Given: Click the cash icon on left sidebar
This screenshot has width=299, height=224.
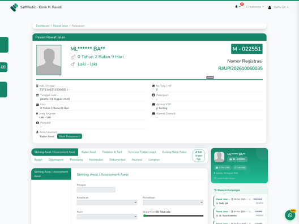Looking at the screenshot, I should (x=3, y=67).
